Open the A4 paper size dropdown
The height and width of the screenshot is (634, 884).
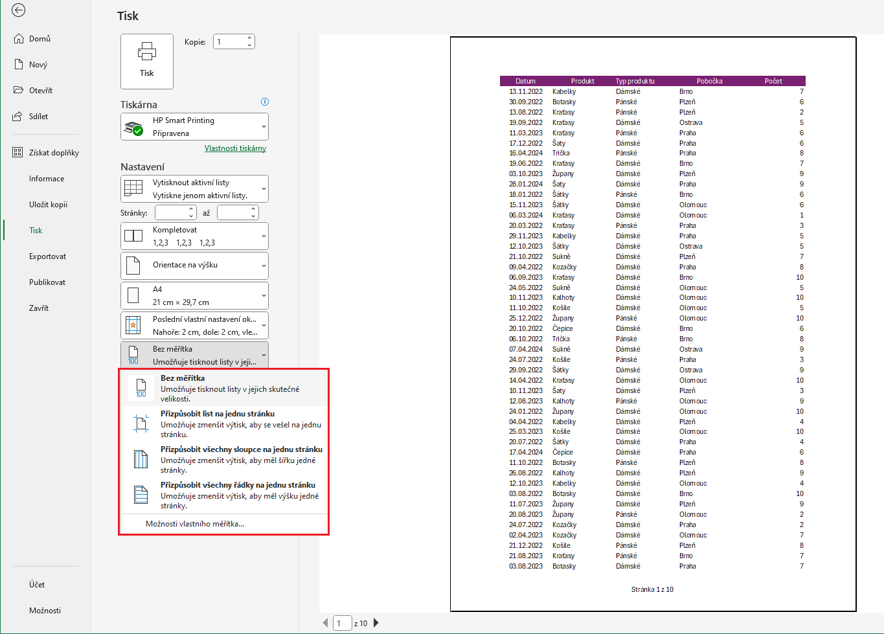[x=264, y=295]
